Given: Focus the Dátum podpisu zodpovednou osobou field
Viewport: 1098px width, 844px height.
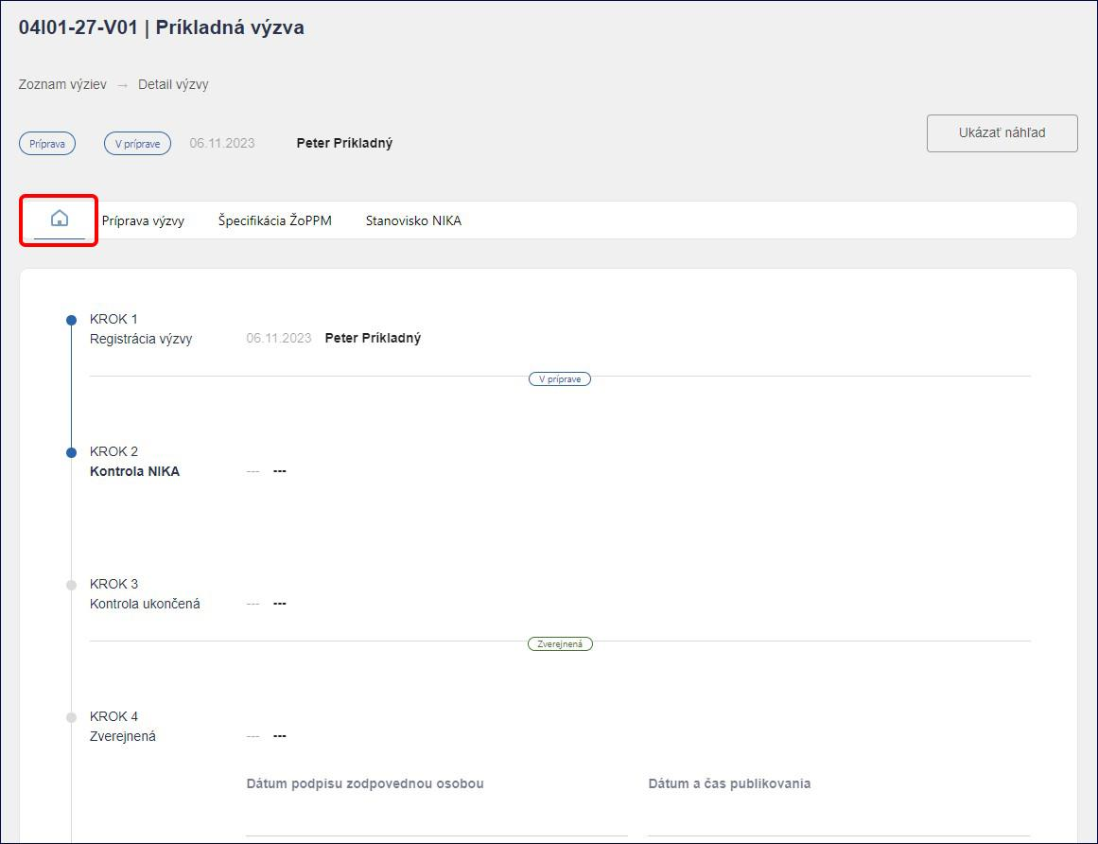Looking at the screenshot, I should coord(436,821).
